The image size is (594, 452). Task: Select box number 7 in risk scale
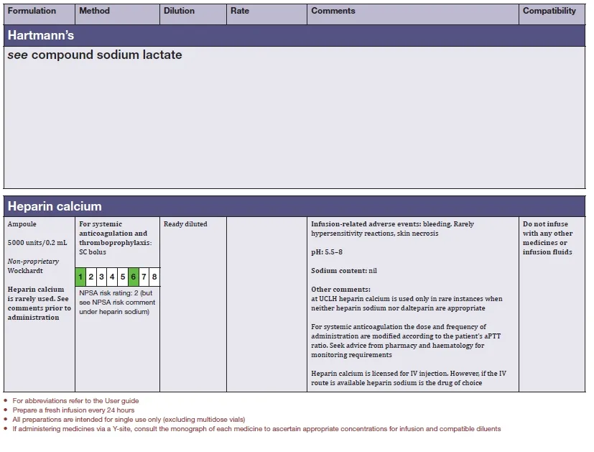[144, 277]
